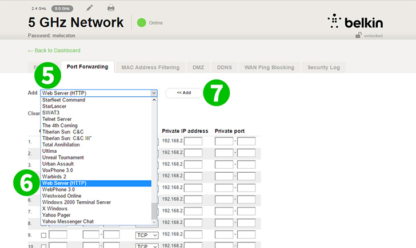Click row 5 private port end field
The height and width of the screenshot is (248, 416).
(246, 188)
